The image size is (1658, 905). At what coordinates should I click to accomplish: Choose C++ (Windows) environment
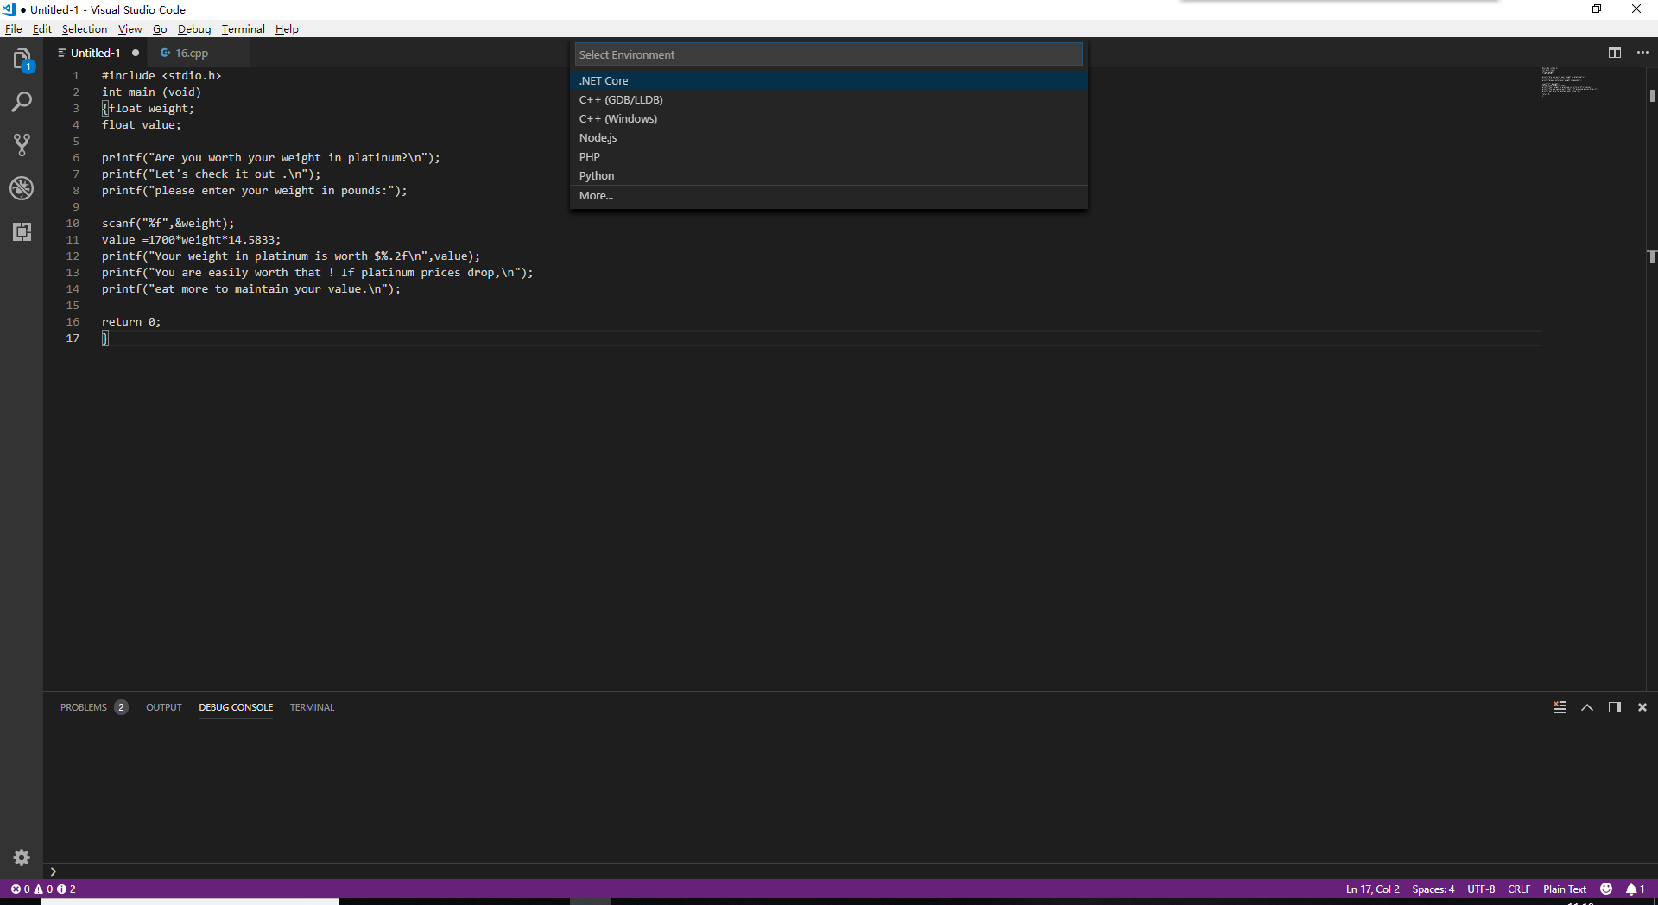[x=828, y=118]
